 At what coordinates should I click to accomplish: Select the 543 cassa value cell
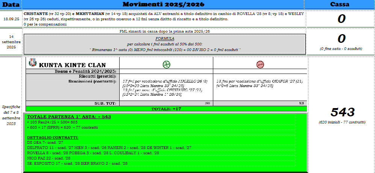(x=341, y=112)
